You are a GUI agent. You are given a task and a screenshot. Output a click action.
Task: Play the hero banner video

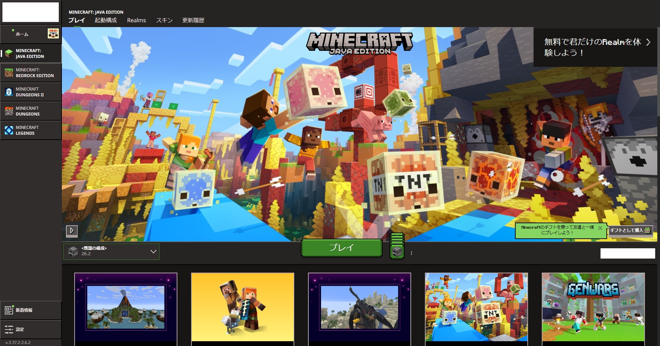(72, 231)
